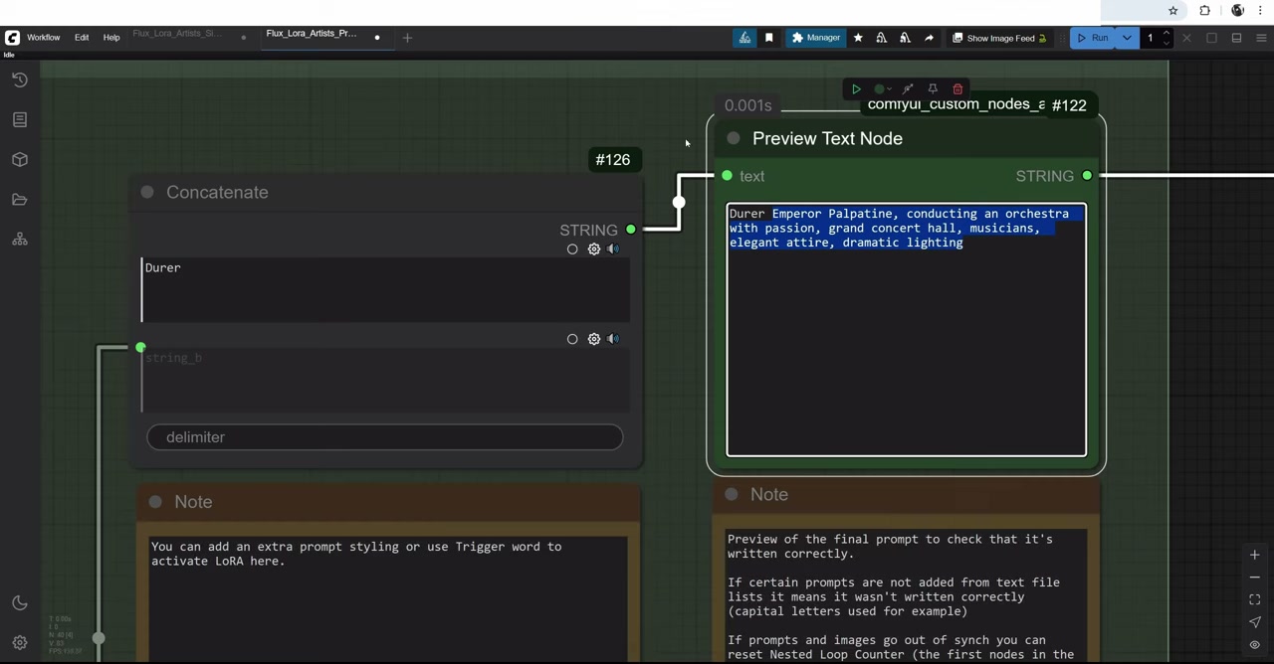Screen dimensions: 1274x664
Task: Click Show Image Feed button
Action: point(999,38)
